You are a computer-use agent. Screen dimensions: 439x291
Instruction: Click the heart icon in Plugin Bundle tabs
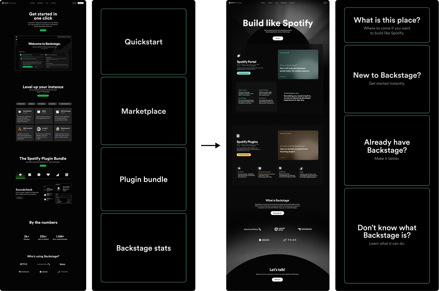[x=48, y=175]
